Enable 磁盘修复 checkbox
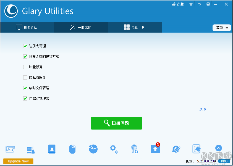This screenshot has width=233, height=166. (25, 67)
